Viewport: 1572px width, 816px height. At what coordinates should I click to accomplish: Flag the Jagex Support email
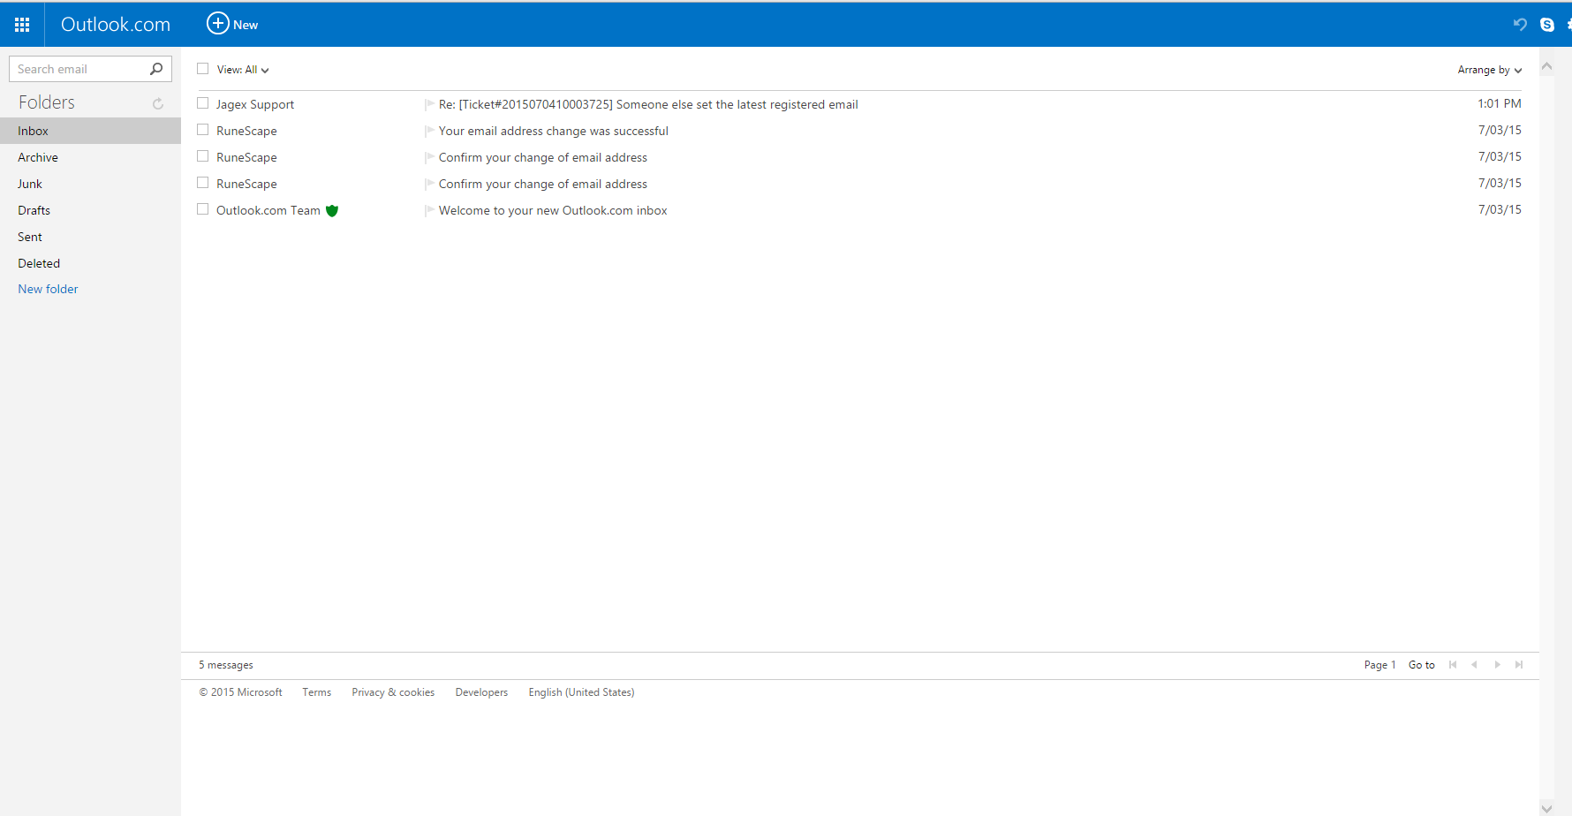[x=429, y=104]
